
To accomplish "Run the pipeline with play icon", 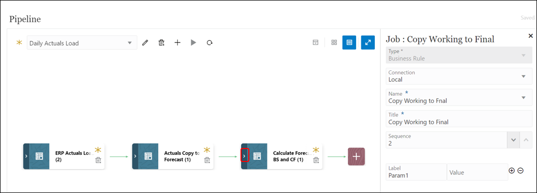I will point(193,43).
